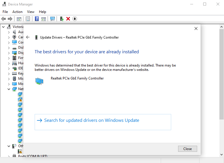Viewport: 224px width, 163px height.
Task: Click the Properties toolbar icon
Action: [x=28, y=19]
